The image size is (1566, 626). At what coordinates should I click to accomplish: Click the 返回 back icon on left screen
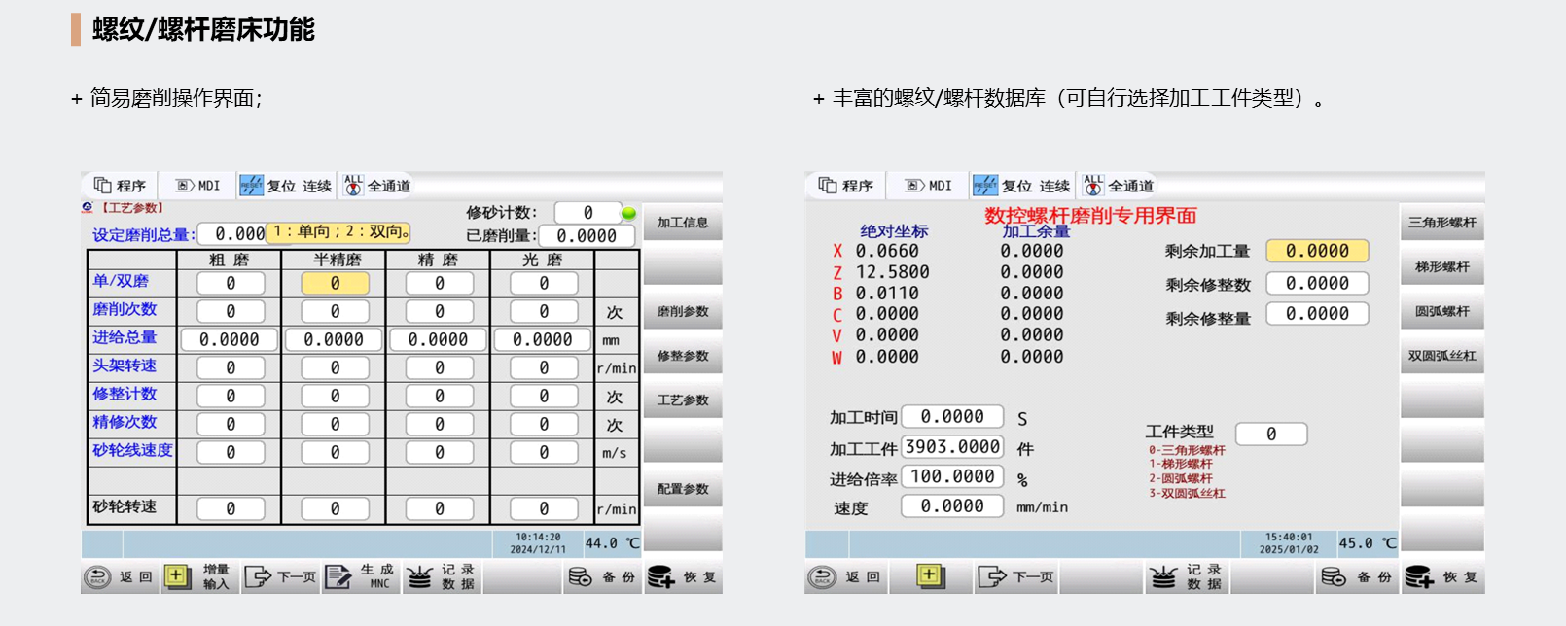coord(98,577)
